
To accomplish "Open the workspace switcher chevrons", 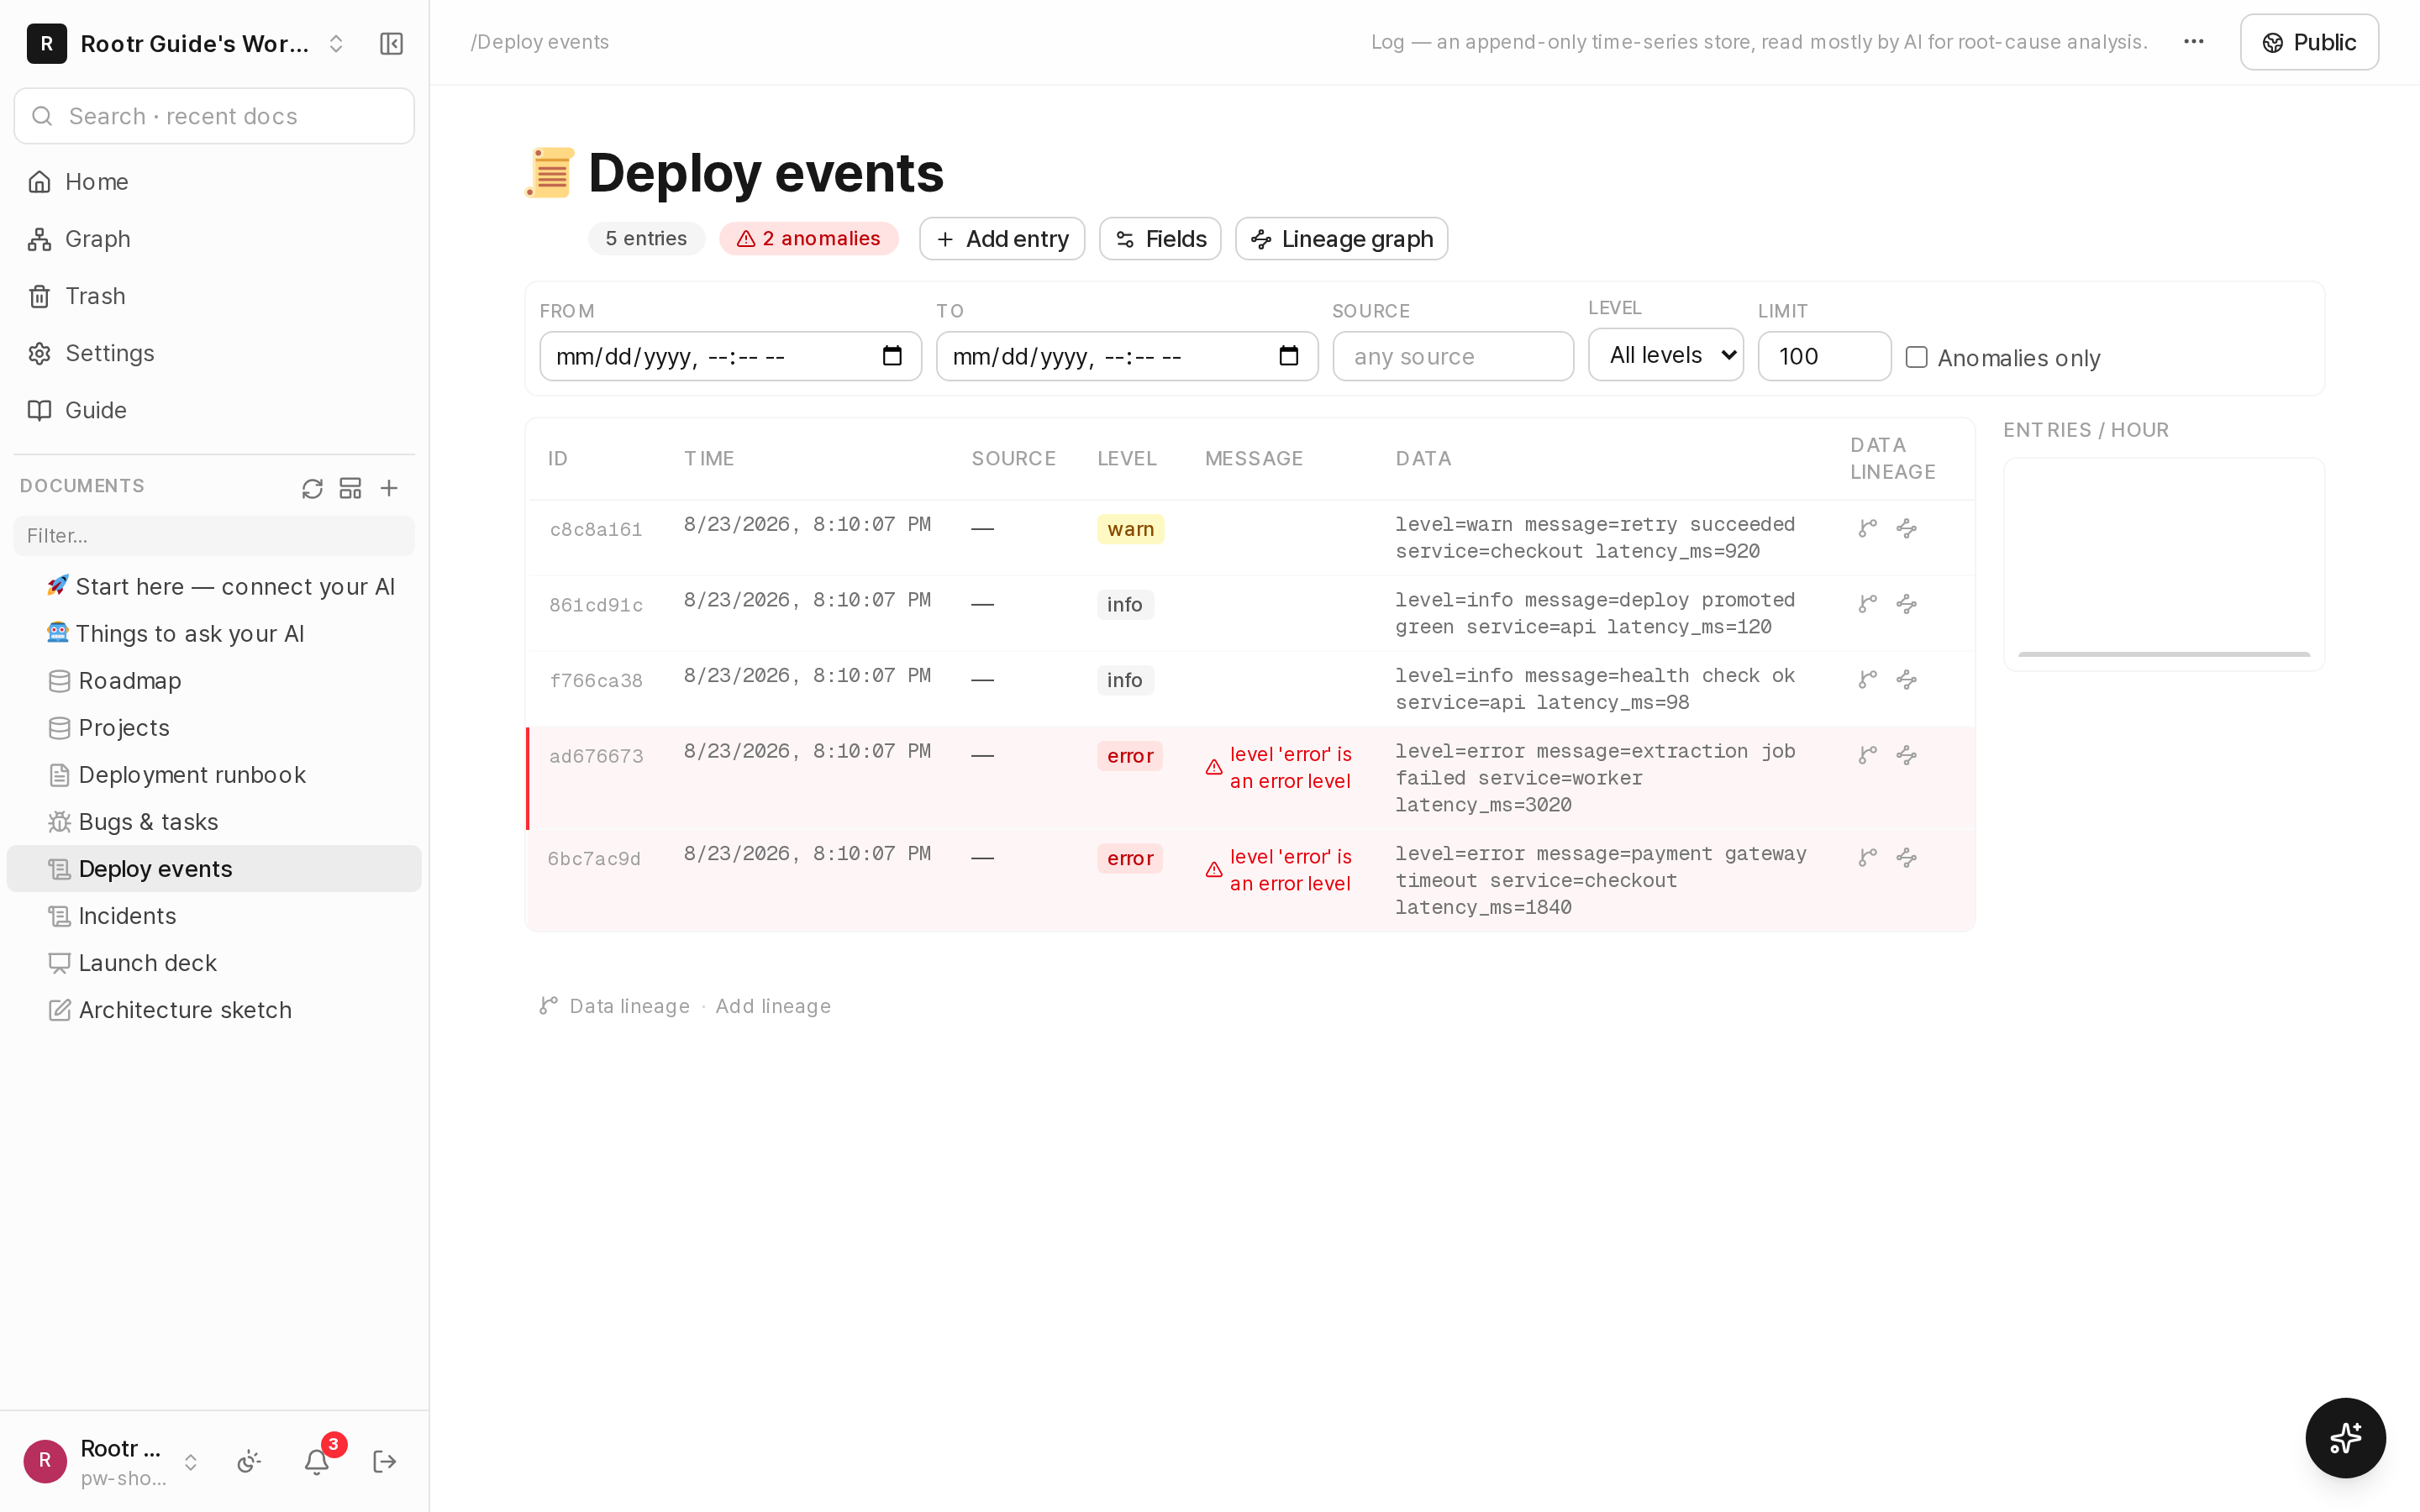I will point(336,43).
